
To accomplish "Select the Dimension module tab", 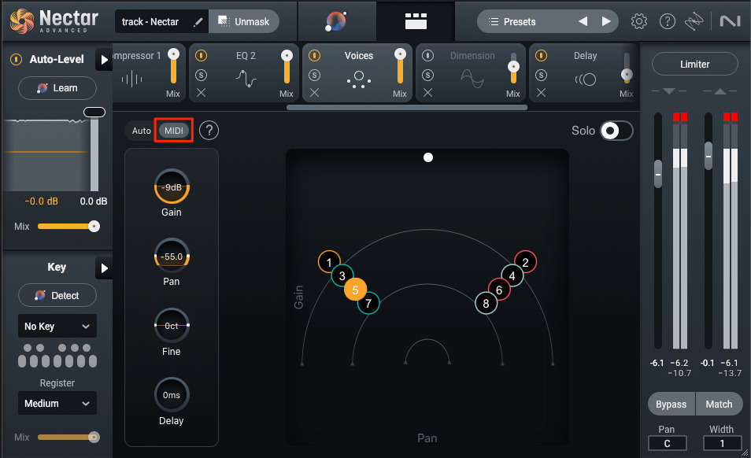I will click(471, 72).
